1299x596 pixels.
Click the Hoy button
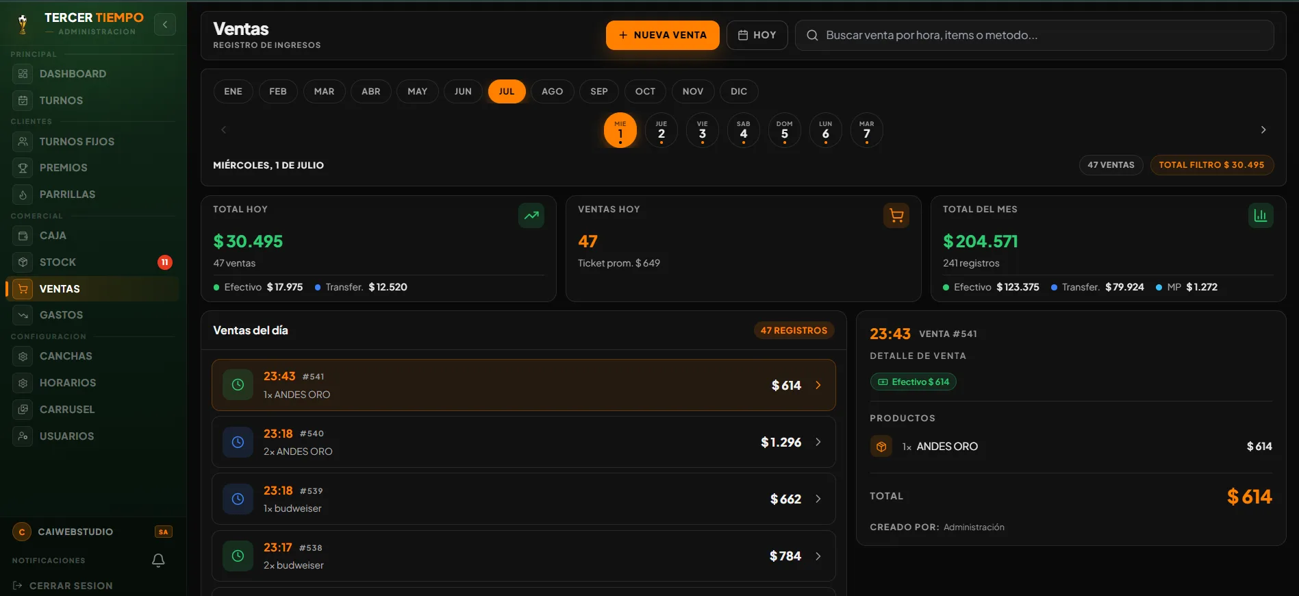coord(757,35)
